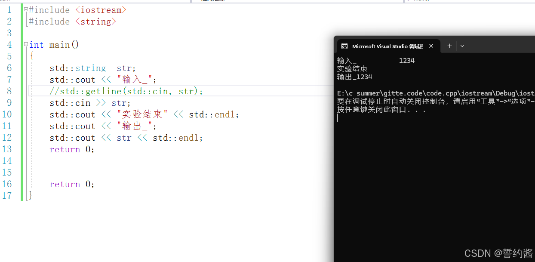This screenshot has width=535, height=262.
Task: Open the terminal tab dropdown chevron
Action: [462, 46]
